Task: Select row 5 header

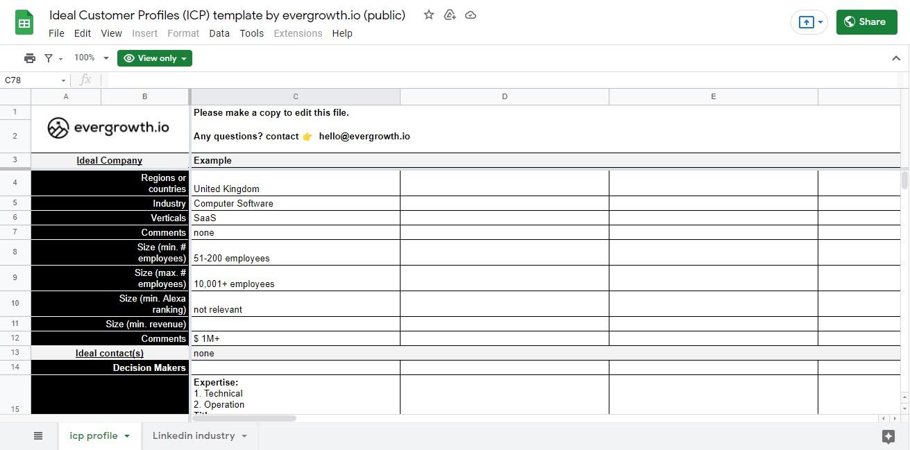Action: [x=15, y=203]
